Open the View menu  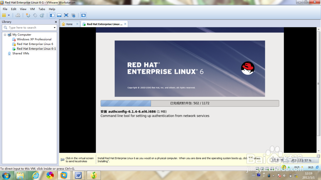[x=23, y=9]
